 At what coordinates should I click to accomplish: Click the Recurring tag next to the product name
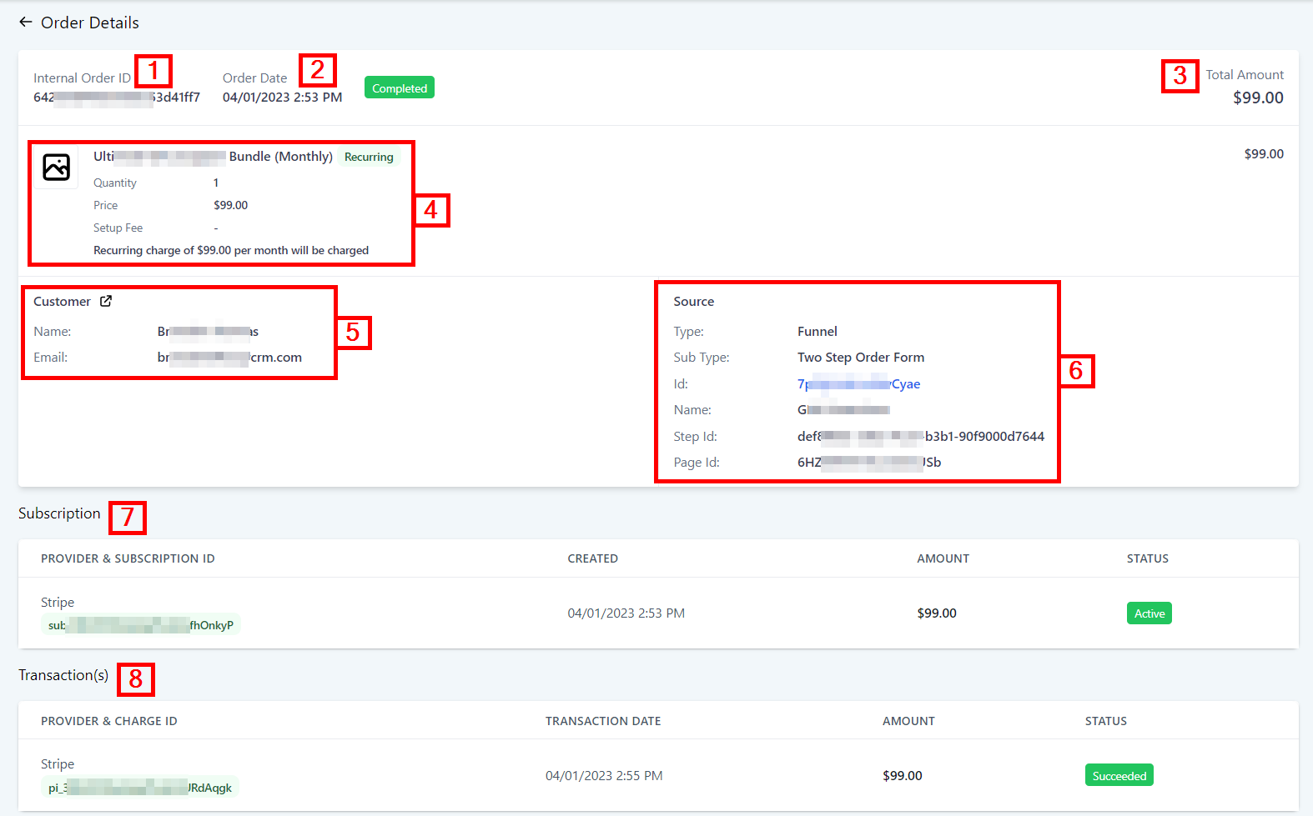tap(368, 157)
